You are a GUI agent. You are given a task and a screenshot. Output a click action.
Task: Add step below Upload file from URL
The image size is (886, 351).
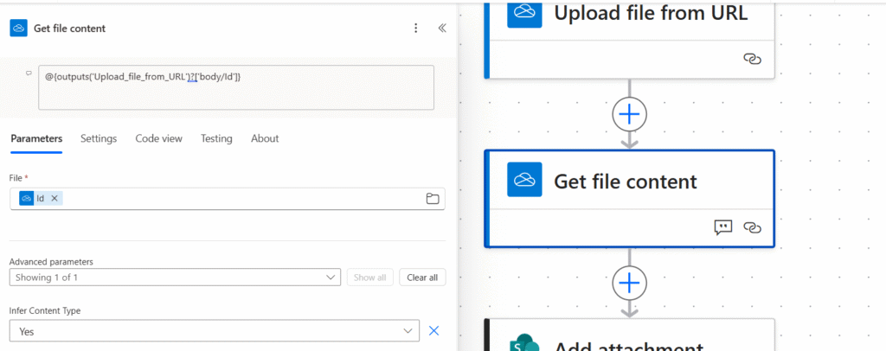click(630, 115)
